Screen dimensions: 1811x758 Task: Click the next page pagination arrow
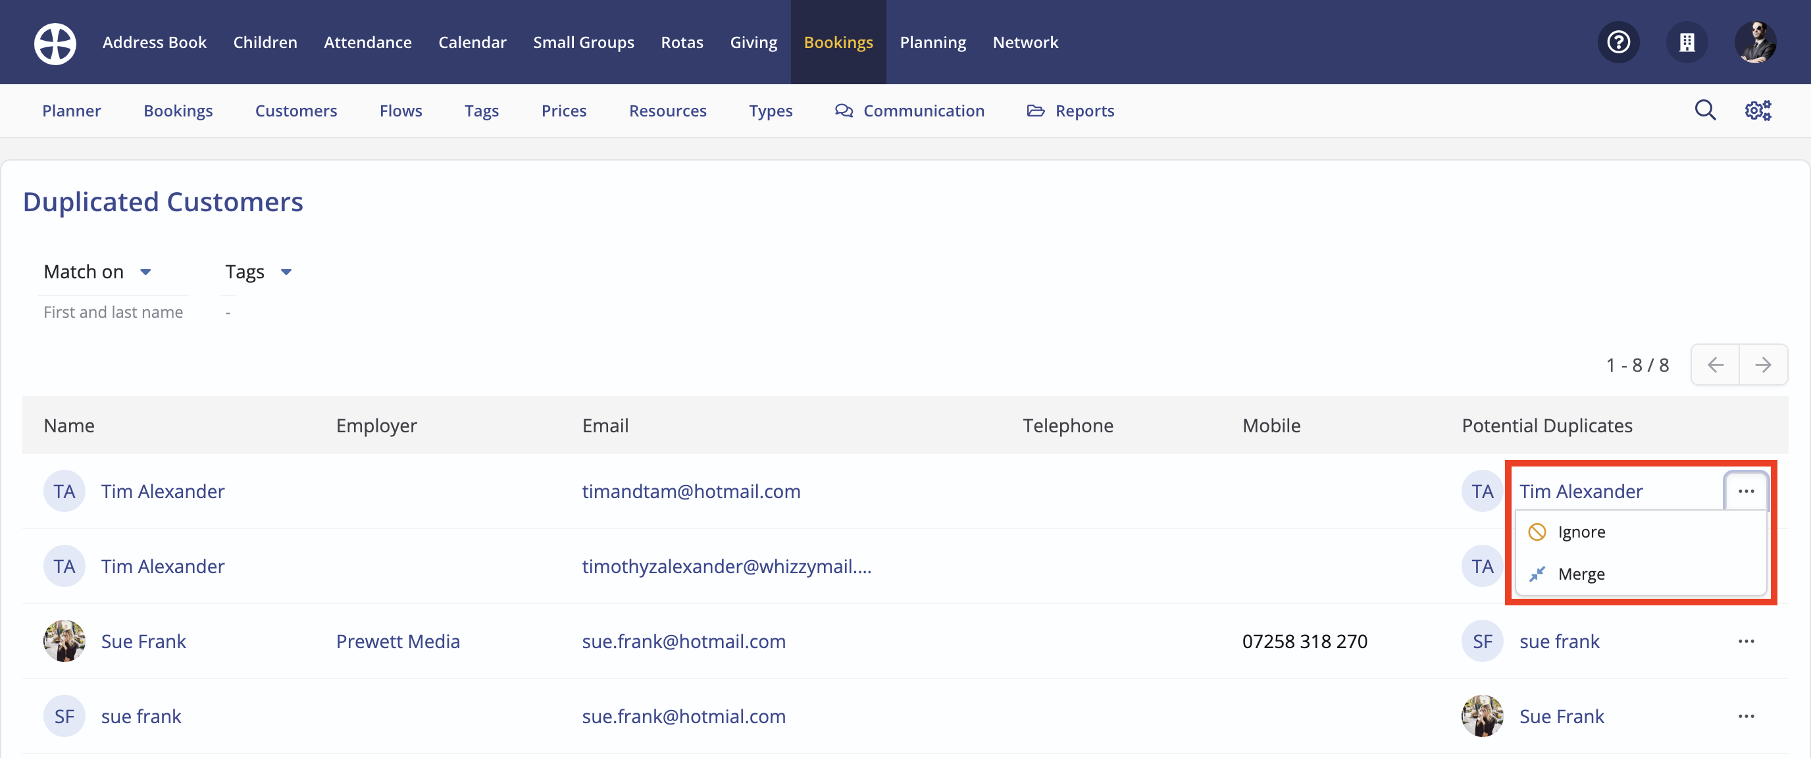pyautogui.click(x=1764, y=365)
